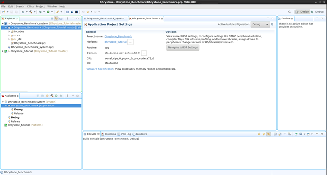Toggle Link with Editor in Explorer panel
The image size is (327, 175).
(x=56, y=18)
